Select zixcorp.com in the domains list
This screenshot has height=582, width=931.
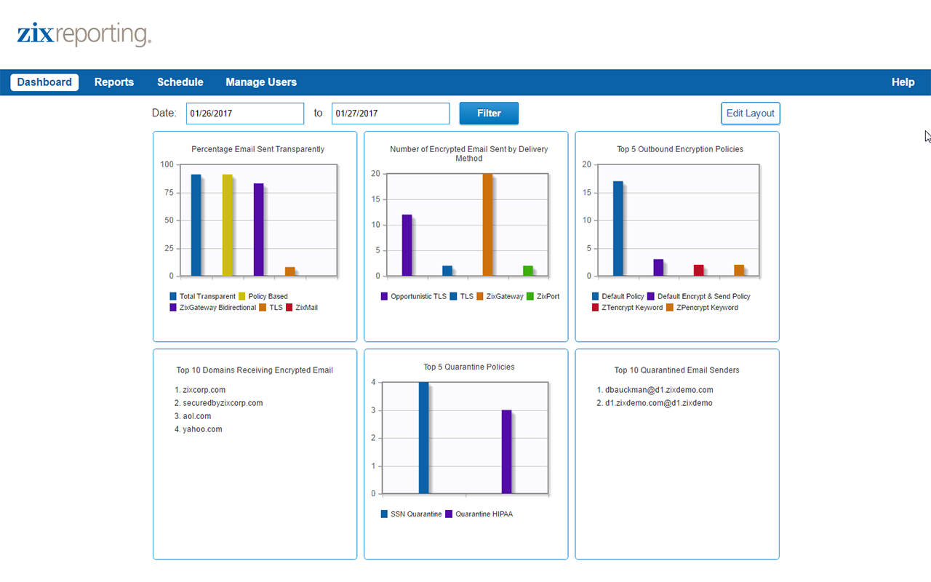(x=204, y=390)
